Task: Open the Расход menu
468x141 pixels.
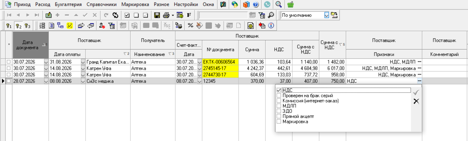Action: [43, 4]
